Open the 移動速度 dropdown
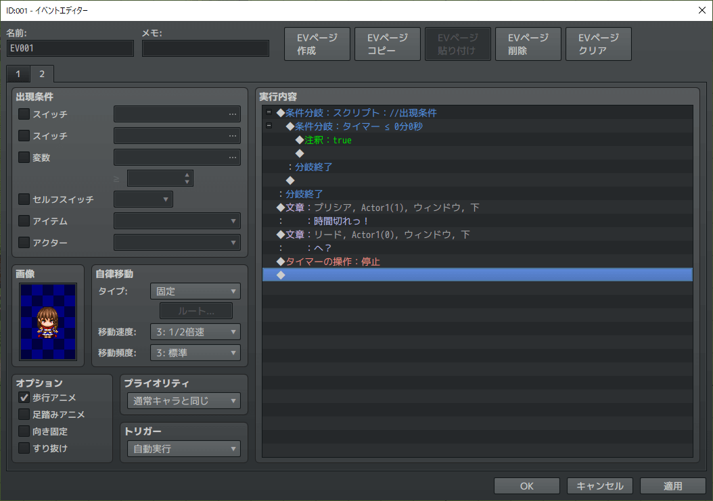Screen dimensions: 713x501 coord(195,331)
